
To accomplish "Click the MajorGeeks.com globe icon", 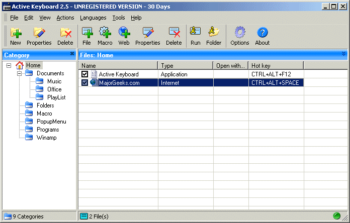I will (94, 82).
